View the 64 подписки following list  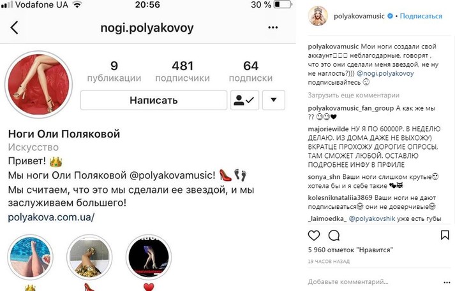coord(251,71)
